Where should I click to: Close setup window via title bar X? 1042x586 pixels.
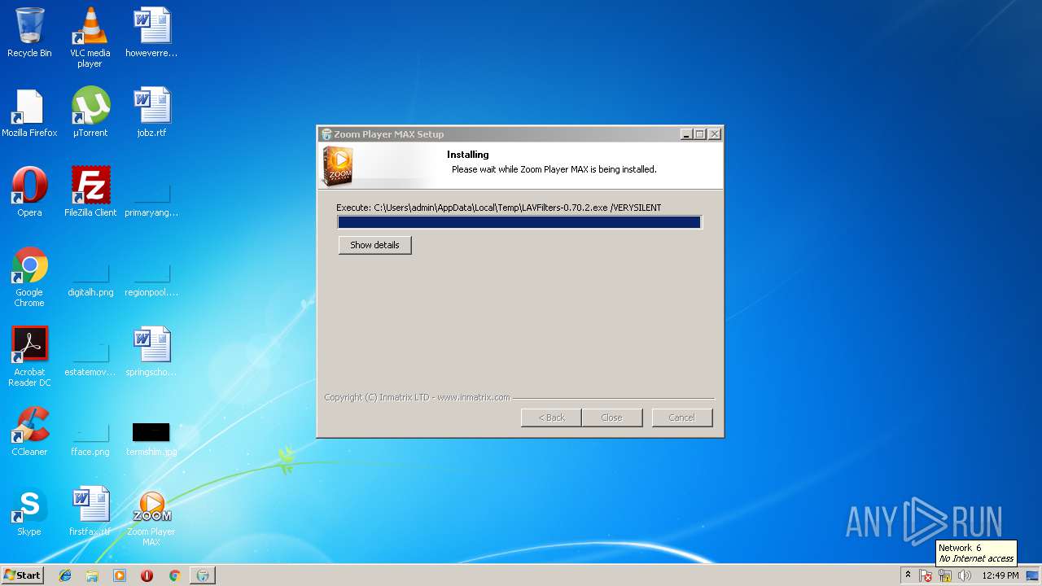[715, 134]
